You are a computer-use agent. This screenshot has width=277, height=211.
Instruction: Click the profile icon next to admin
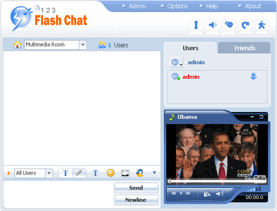coord(254,76)
